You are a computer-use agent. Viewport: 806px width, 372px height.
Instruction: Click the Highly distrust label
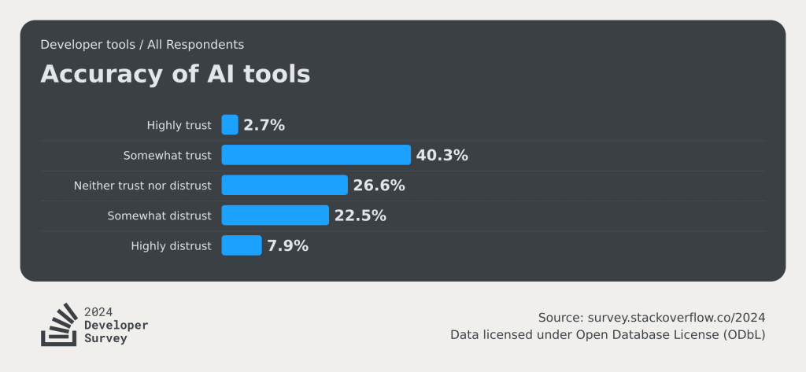coord(171,246)
